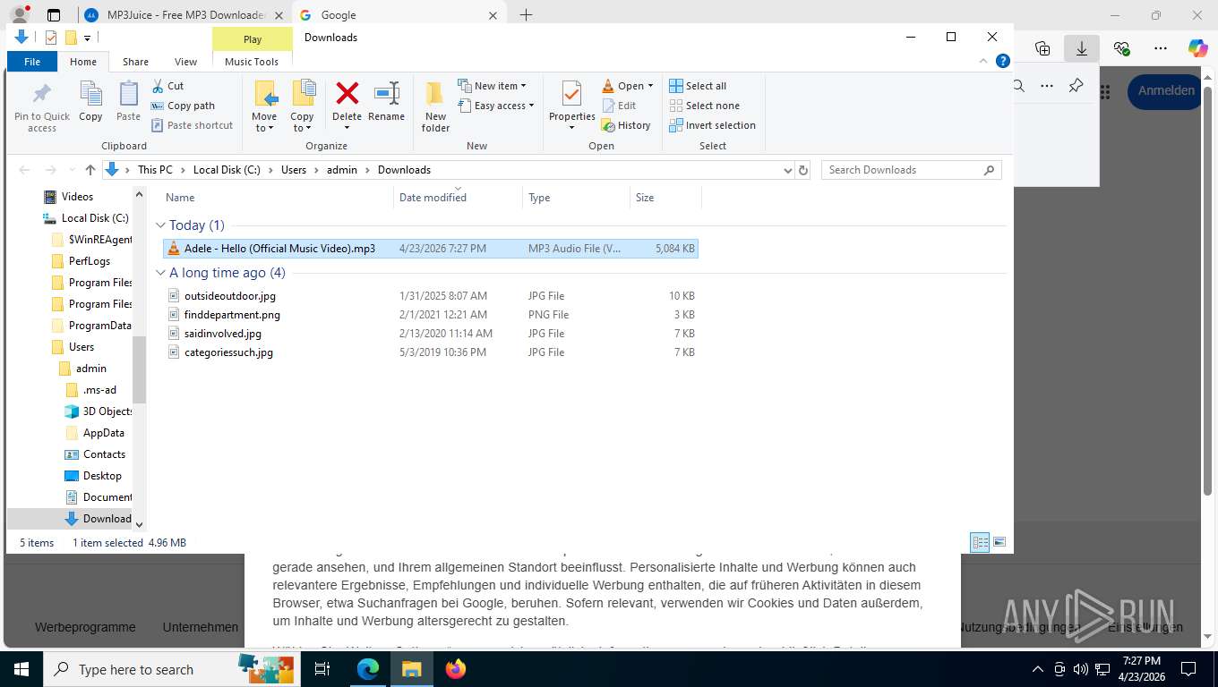Viewport: 1218px width, 687px height.
Task: Switch to details view layout icon
Action: pyautogui.click(x=980, y=543)
